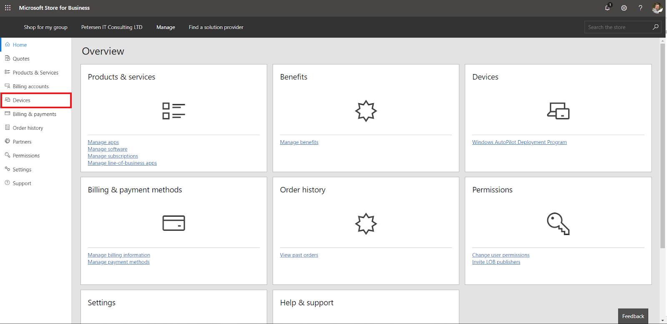Viewport: 667px width, 324px height.
Task: Open Shop for my group tab
Action: pyautogui.click(x=45, y=27)
